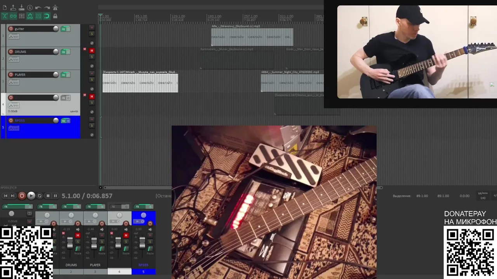
Task: Toggle record monitoring speaker on RP355 channel
Action: (150, 229)
